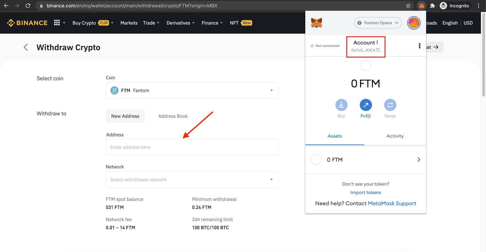Open the Binance apps grid menu
Screen dimensions: 486x252
click(57, 23)
